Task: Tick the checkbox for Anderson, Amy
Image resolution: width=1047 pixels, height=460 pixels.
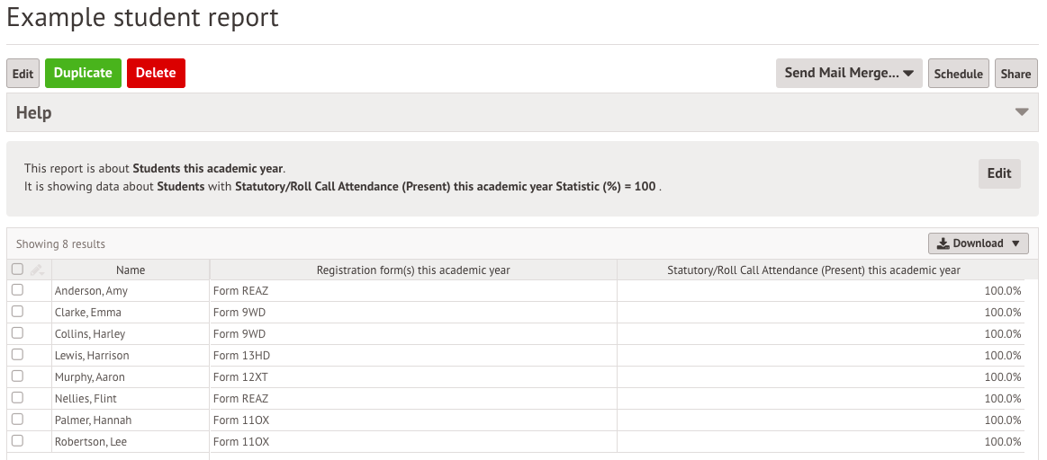Action: pyautogui.click(x=17, y=289)
